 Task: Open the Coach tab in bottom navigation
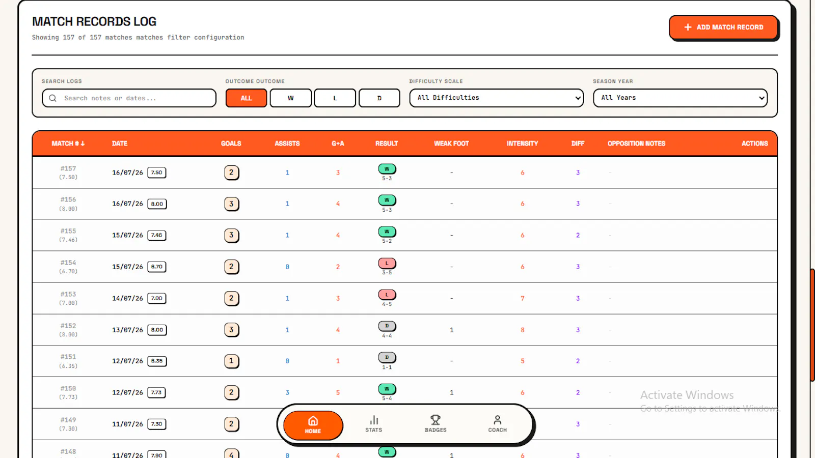tap(497, 424)
